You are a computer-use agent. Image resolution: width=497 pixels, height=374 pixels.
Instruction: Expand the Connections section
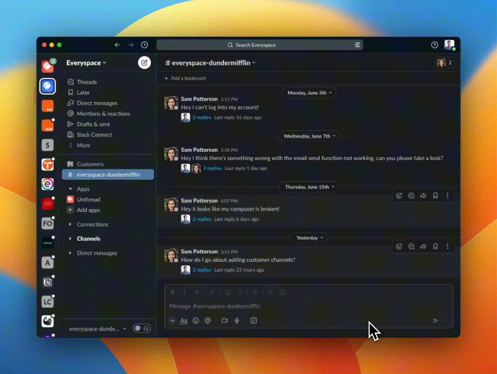click(x=70, y=224)
